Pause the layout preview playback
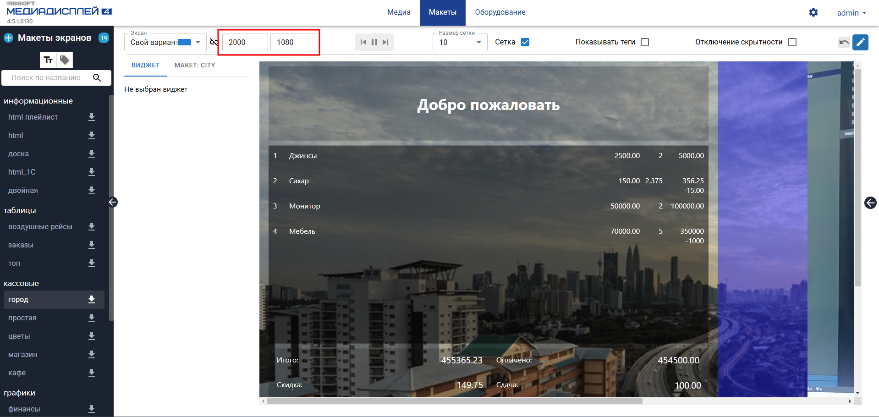This screenshot has width=879, height=417. click(374, 42)
